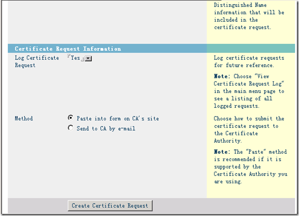This screenshot has height=216, width=299.
Task: Click the 'Paste into form on CA's site' label
Action: [x=118, y=119]
